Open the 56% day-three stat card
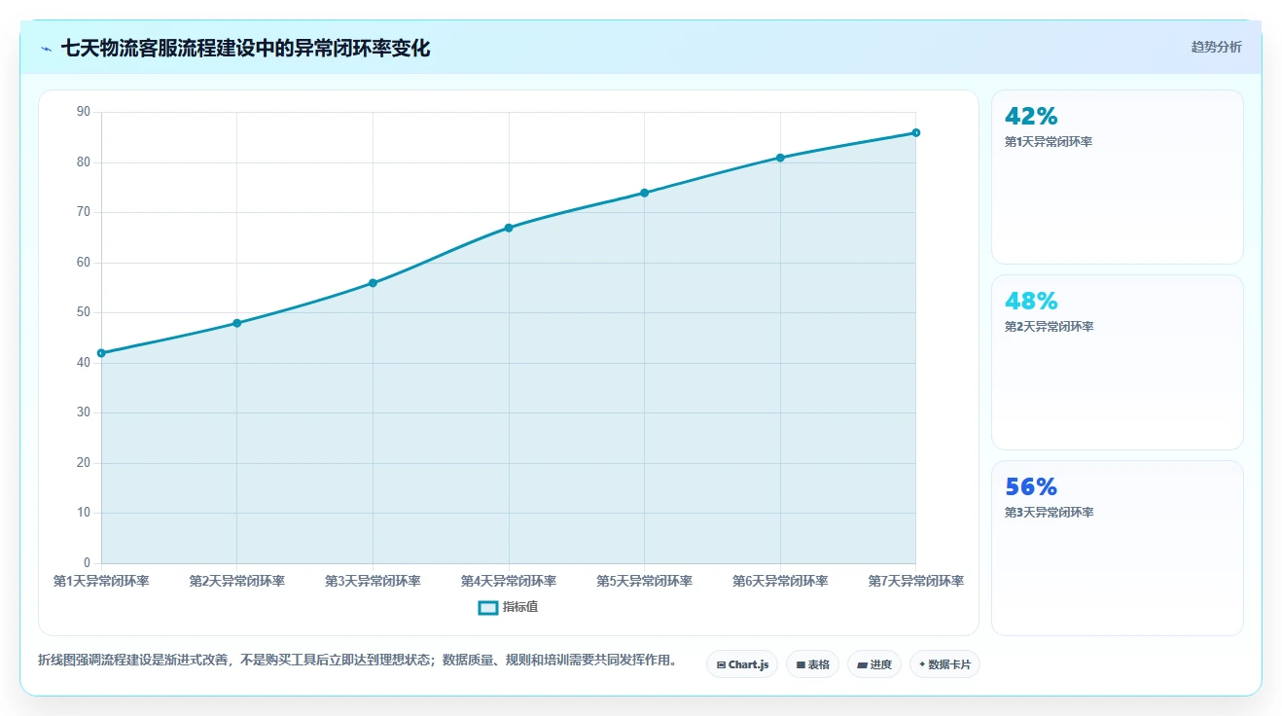Screen dimensions: 1282x716 point(1117,548)
